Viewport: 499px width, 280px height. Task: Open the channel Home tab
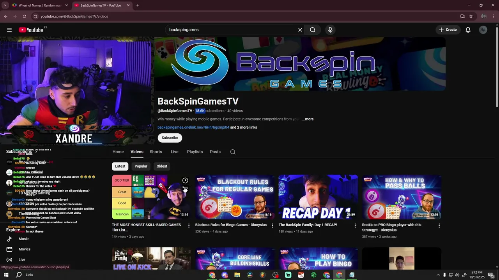(x=118, y=152)
